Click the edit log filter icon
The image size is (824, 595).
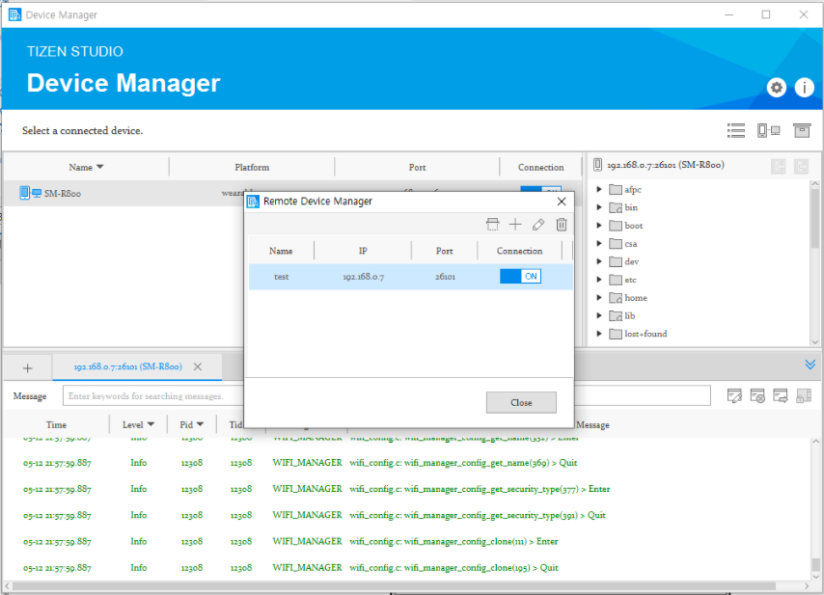pyautogui.click(x=734, y=396)
